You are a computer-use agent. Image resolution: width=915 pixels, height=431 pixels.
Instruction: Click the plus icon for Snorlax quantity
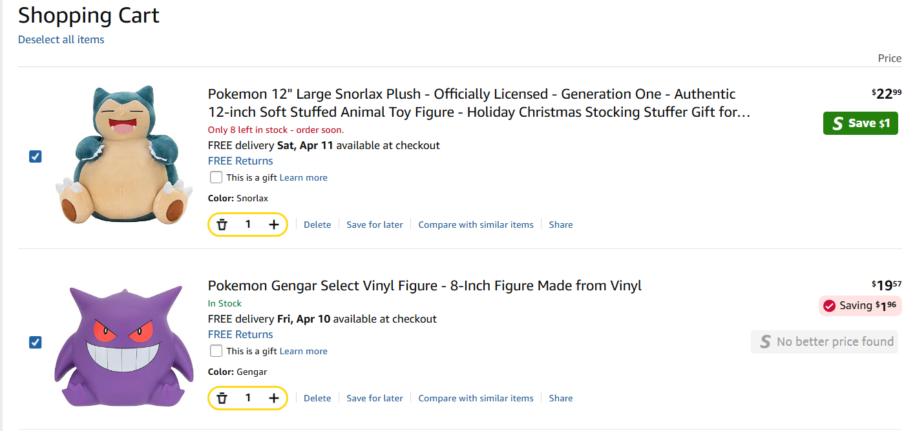[274, 225]
